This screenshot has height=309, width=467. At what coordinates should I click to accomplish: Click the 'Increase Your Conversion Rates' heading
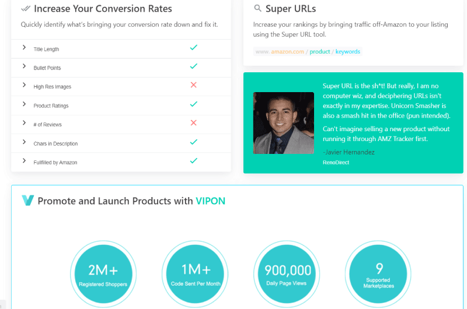103,9
